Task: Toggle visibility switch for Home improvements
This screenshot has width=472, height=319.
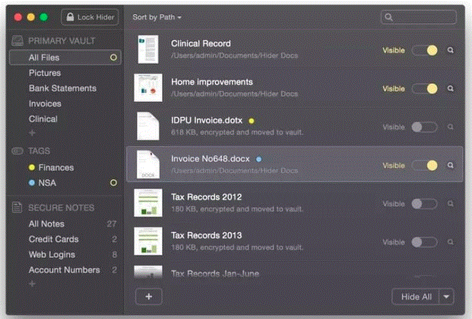Action: pos(424,89)
